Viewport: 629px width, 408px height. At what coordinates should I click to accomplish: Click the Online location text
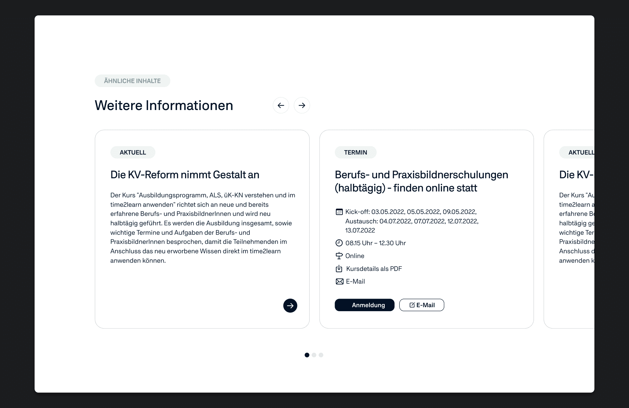click(x=355, y=256)
